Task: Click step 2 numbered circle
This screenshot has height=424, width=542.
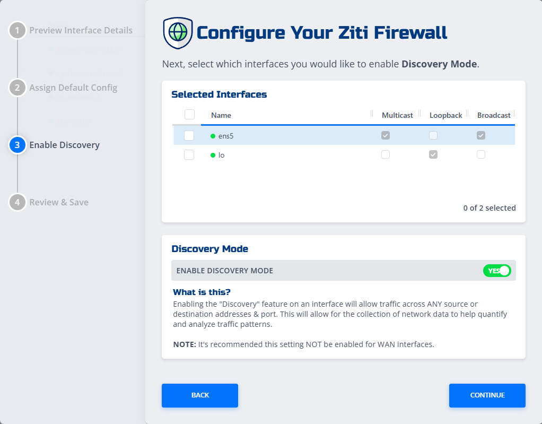Action: click(18, 88)
